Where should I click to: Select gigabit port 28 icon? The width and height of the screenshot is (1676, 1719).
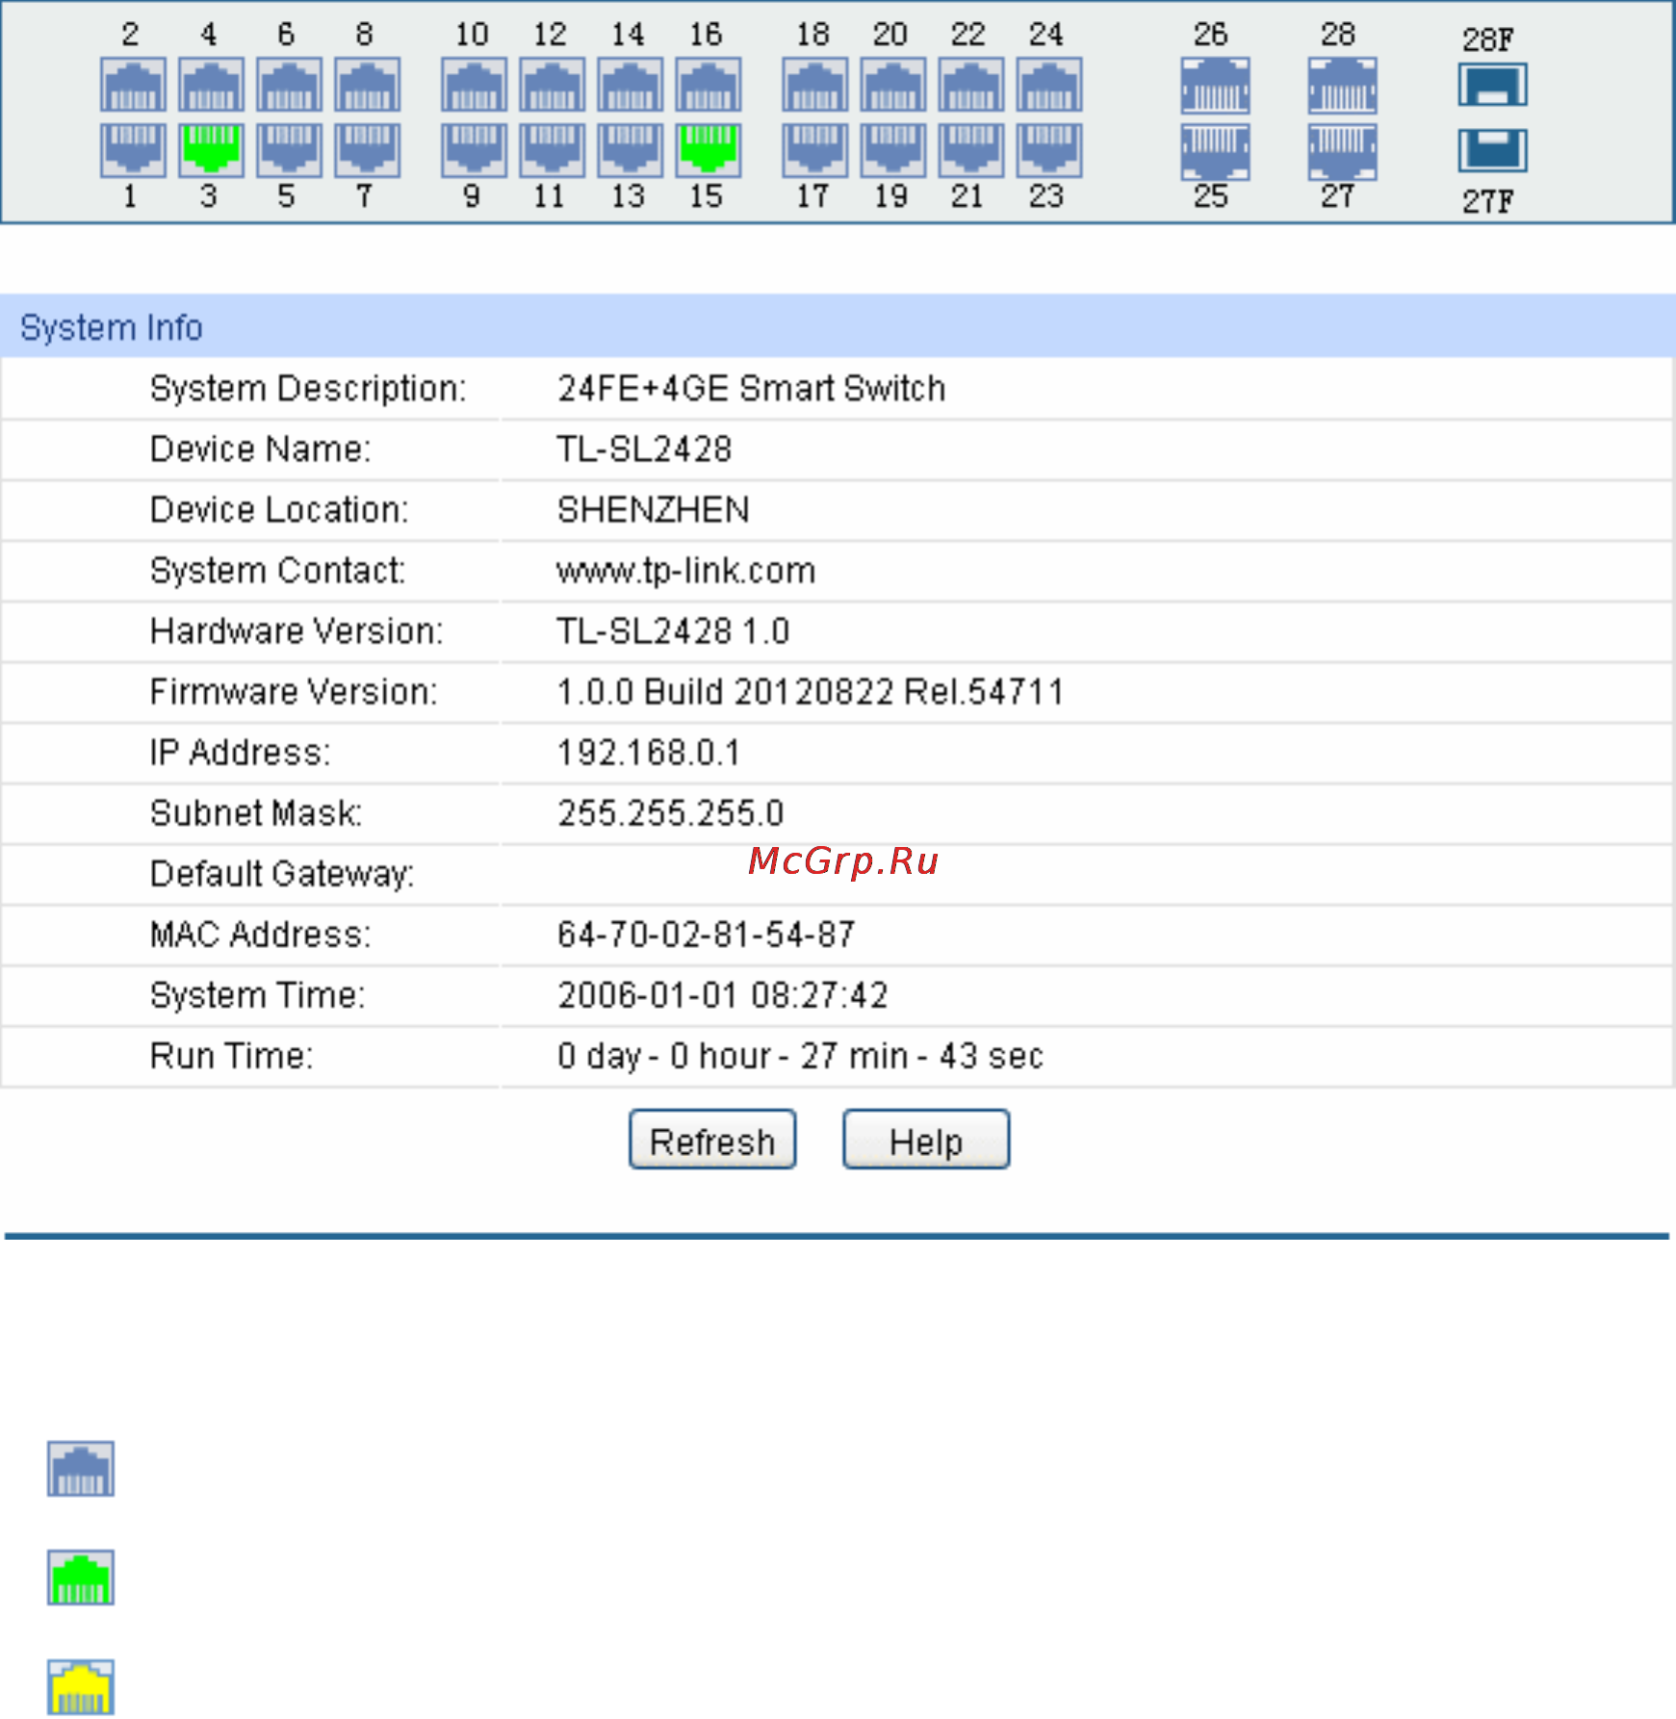(x=1342, y=85)
